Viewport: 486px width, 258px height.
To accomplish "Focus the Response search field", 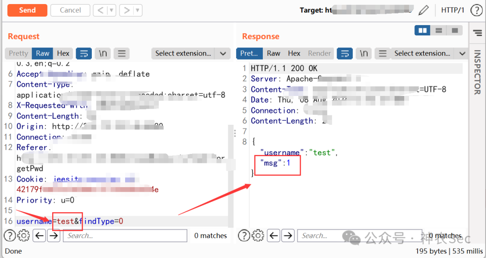I will (360, 236).
